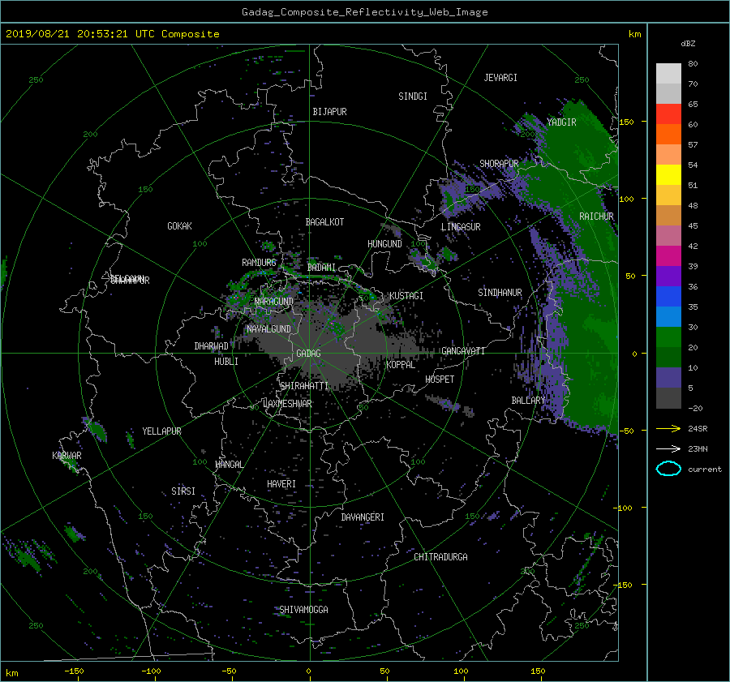Click the BIJAPUR city label

point(329,112)
